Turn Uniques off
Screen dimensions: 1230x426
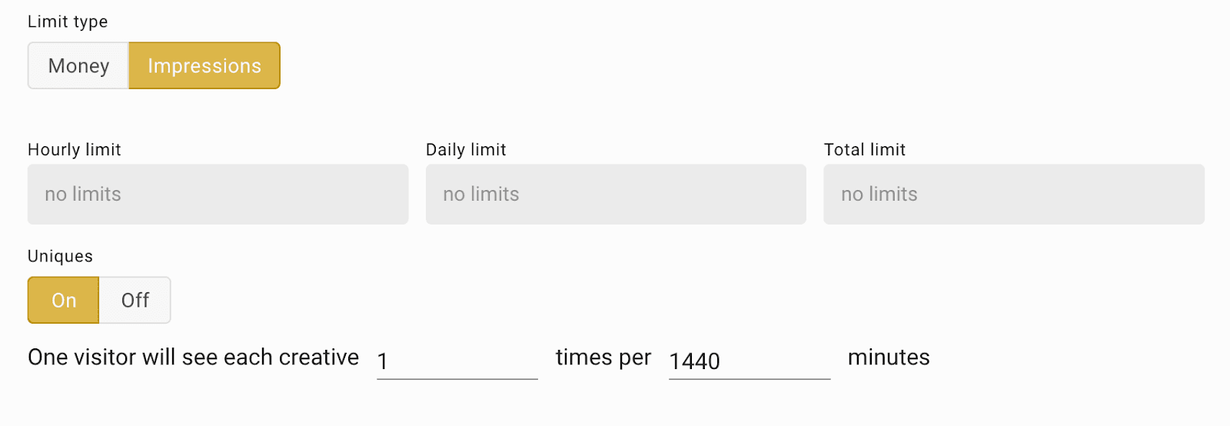click(135, 300)
